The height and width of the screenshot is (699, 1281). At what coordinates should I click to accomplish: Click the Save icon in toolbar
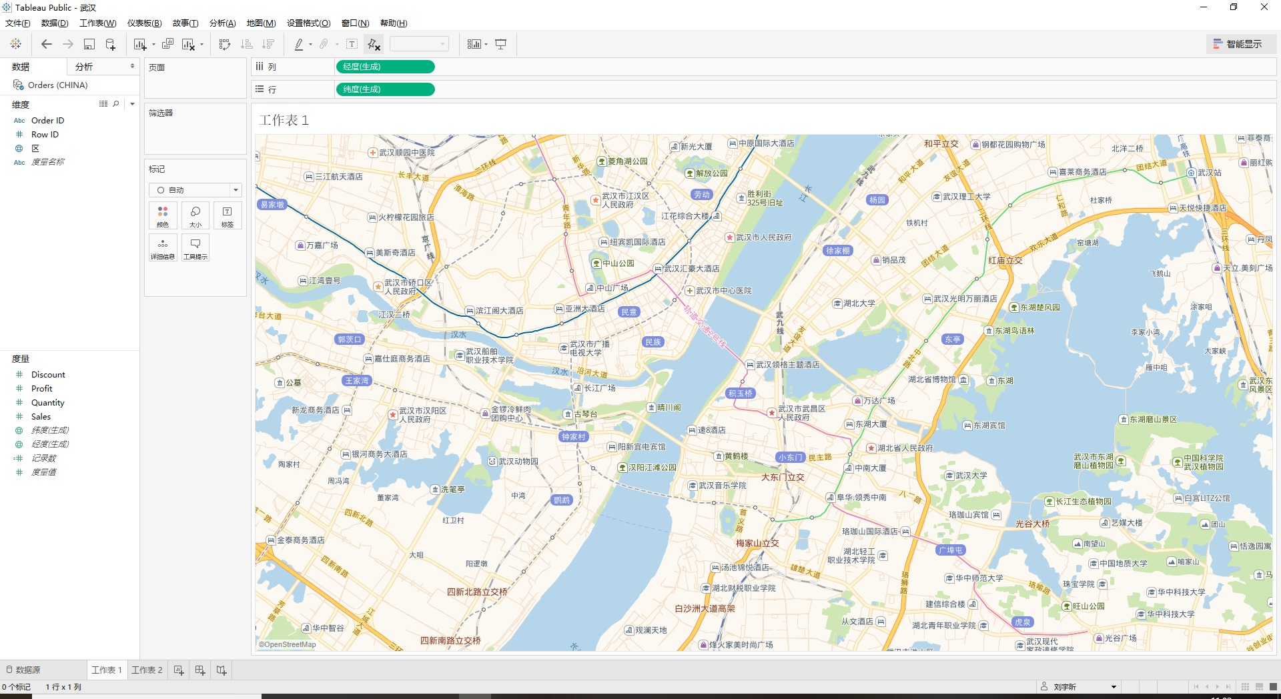[89, 44]
